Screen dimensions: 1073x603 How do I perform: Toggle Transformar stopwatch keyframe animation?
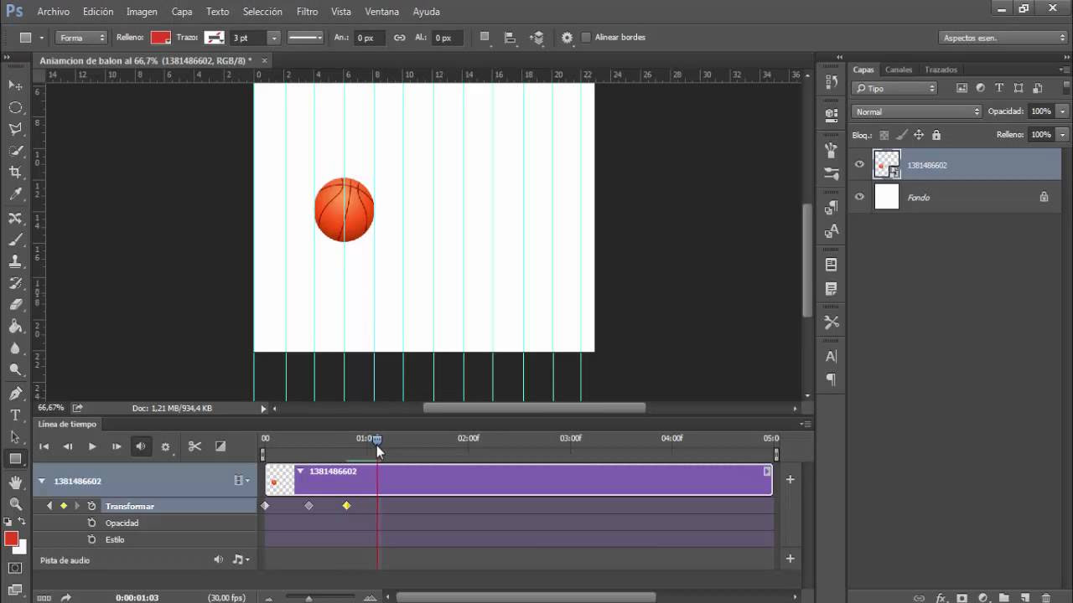pyautogui.click(x=92, y=506)
